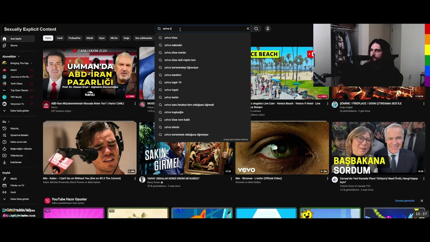Choose suggestion zehra köse nem kaldı
The image size is (430, 242).
pyautogui.click(x=203, y=120)
